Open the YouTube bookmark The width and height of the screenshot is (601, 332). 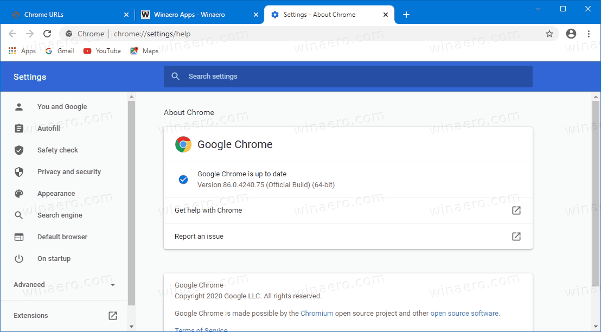coord(101,50)
